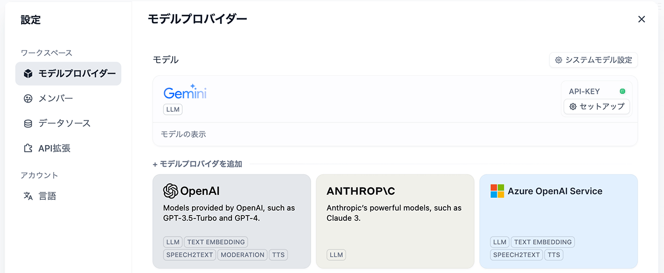Click the LLM tag under Gemini
The image size is (664, 273).
(173, 110)
